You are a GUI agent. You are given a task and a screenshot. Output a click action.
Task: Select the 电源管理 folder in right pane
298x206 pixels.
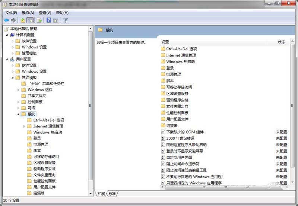pyautogui.click(x=173, y=74)
